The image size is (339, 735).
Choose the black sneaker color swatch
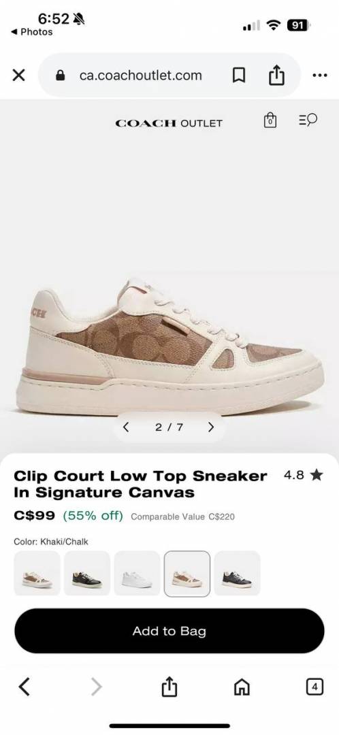point(86,573)
